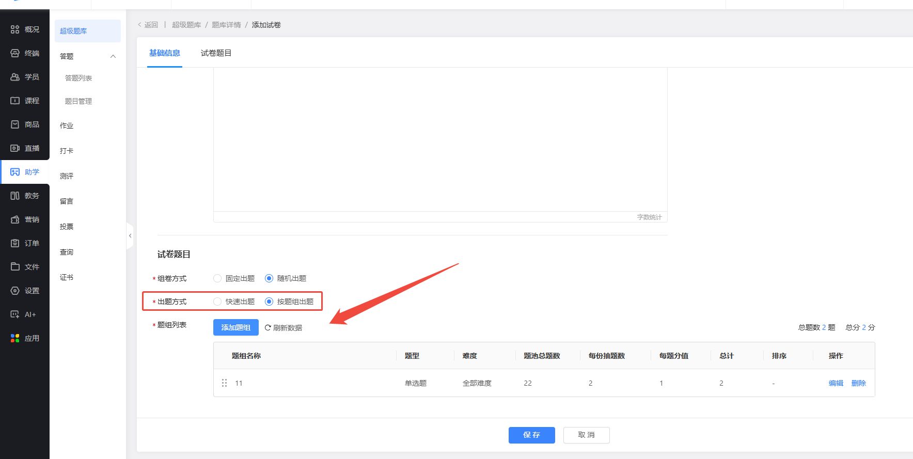
Task: Open 题目管理 submenu item
Action: tap(78, 101)
